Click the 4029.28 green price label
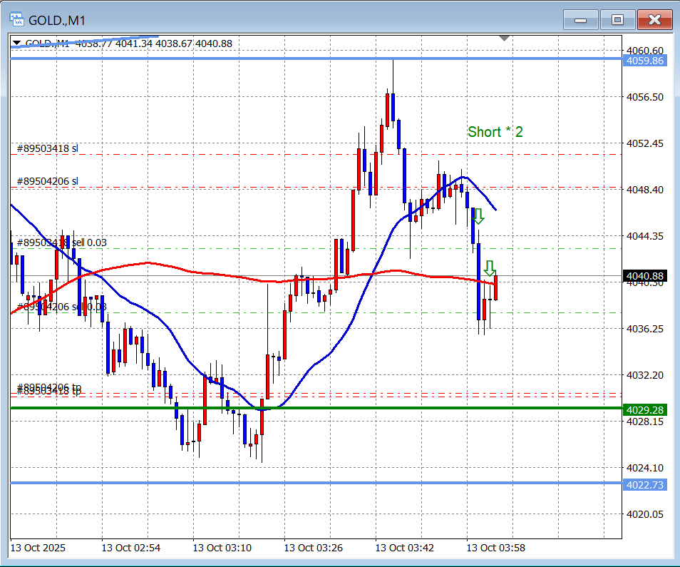This screenshot has height=567, width=680. pos(644,410)
